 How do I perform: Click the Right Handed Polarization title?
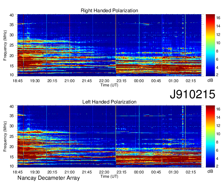(x=109, y=11)
